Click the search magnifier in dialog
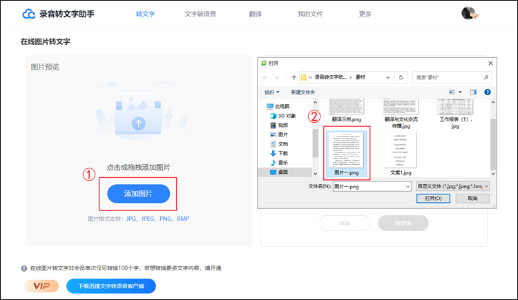Screen dimensions: 518x300 click(486, 77)
